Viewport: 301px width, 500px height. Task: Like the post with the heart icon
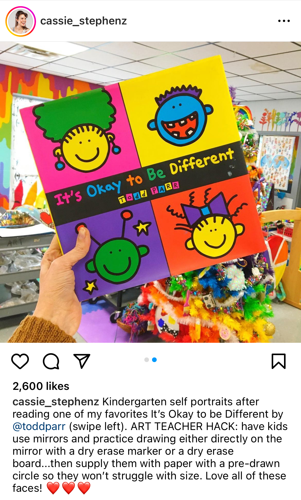pos(20,361)
